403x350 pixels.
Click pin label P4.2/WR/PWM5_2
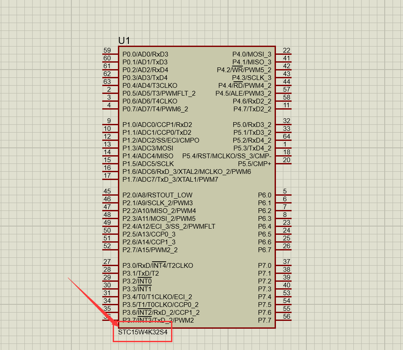pos(244,70)
